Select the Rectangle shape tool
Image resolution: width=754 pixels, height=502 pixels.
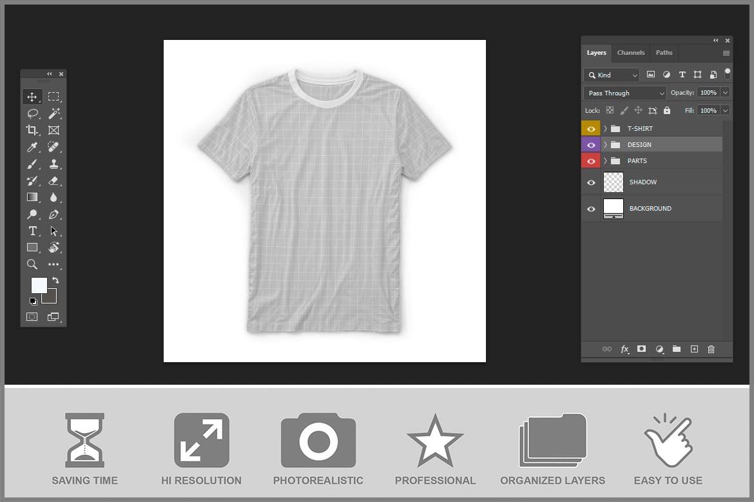[x=32, y=247]
